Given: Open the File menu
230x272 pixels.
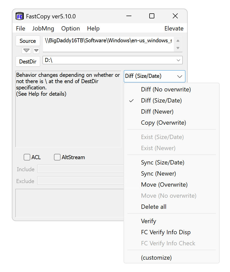Looking at the screenshot, I should point(20,28).
